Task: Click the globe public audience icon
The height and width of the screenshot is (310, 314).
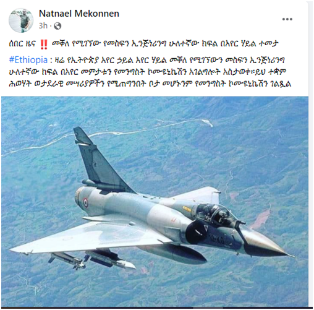Action: (57, 26)
